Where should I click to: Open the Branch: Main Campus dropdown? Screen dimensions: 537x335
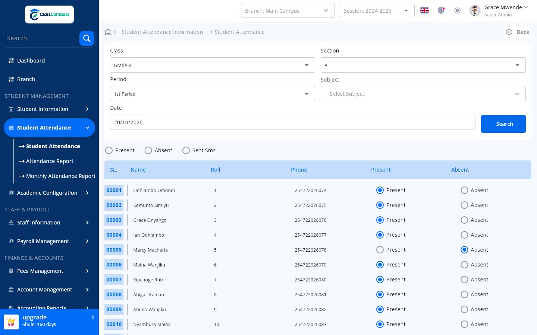(288, 10)
